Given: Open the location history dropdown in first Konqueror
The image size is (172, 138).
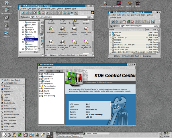Looking at the screenshot, I should 89,17.
